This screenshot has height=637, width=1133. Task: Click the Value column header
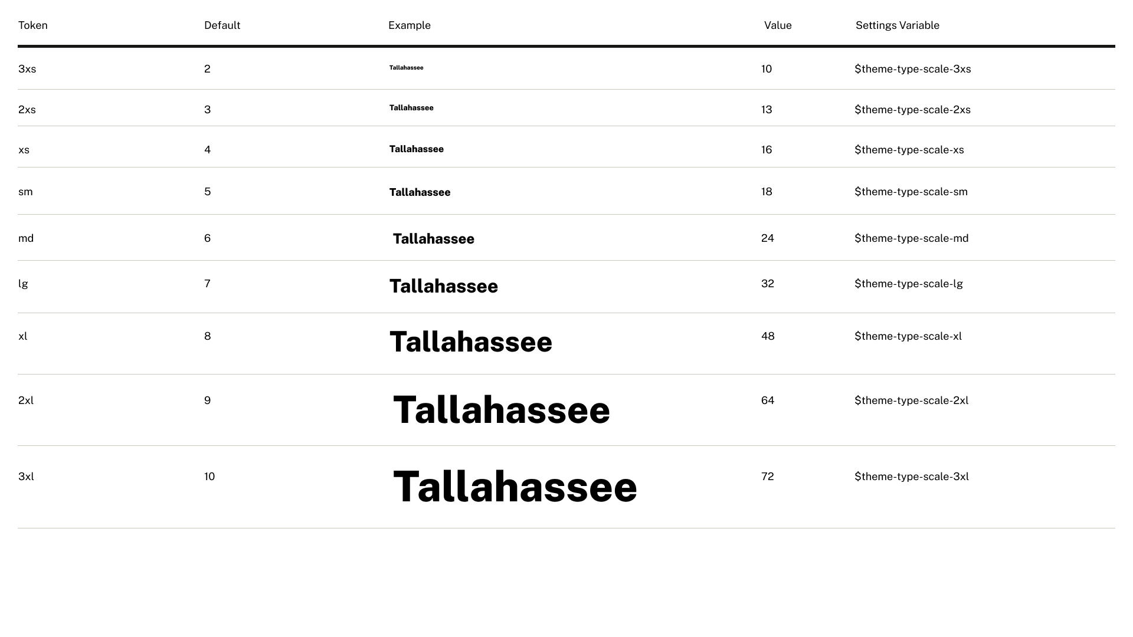(x=778, y=25)
